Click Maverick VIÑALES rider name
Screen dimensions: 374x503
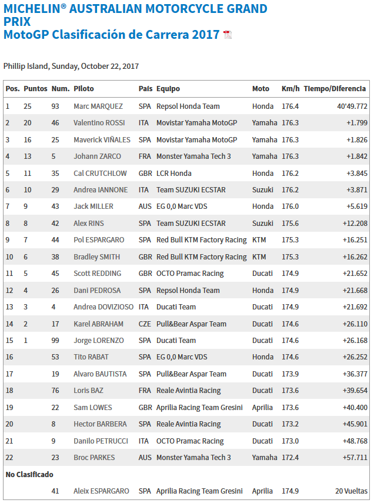point(102,140)
